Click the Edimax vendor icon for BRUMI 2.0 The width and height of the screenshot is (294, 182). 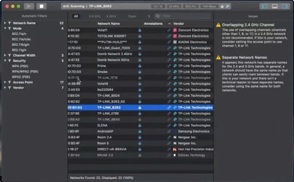175,155
